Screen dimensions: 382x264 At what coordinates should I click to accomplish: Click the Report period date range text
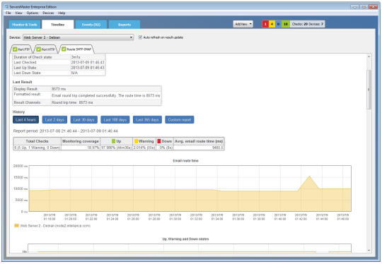(x=65, y=131)
